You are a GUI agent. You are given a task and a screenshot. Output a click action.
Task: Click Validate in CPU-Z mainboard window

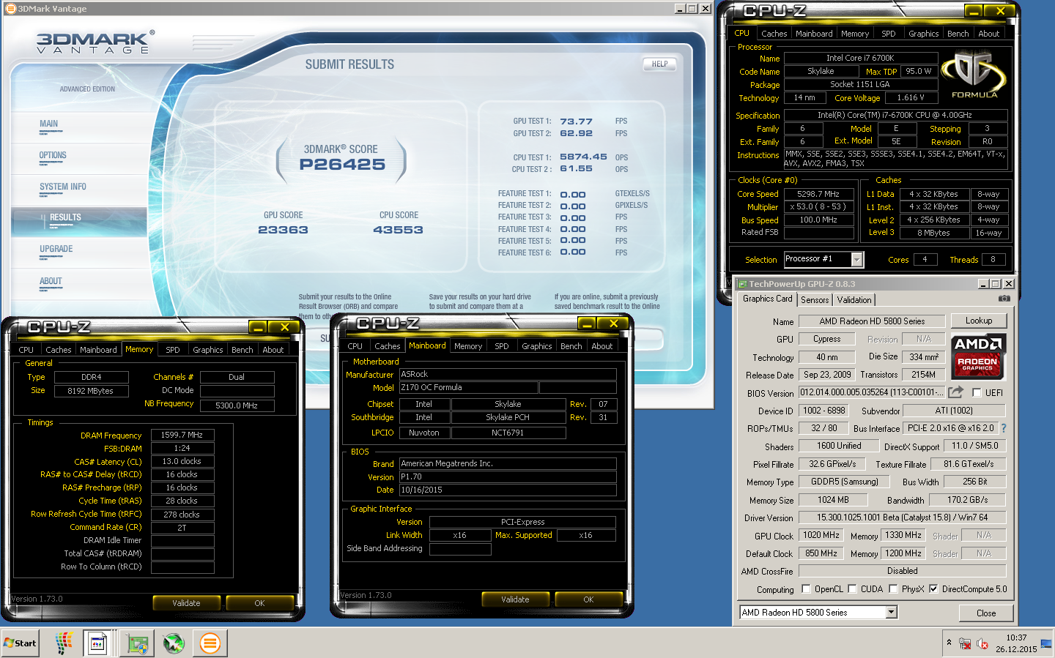tap(515, 599)
